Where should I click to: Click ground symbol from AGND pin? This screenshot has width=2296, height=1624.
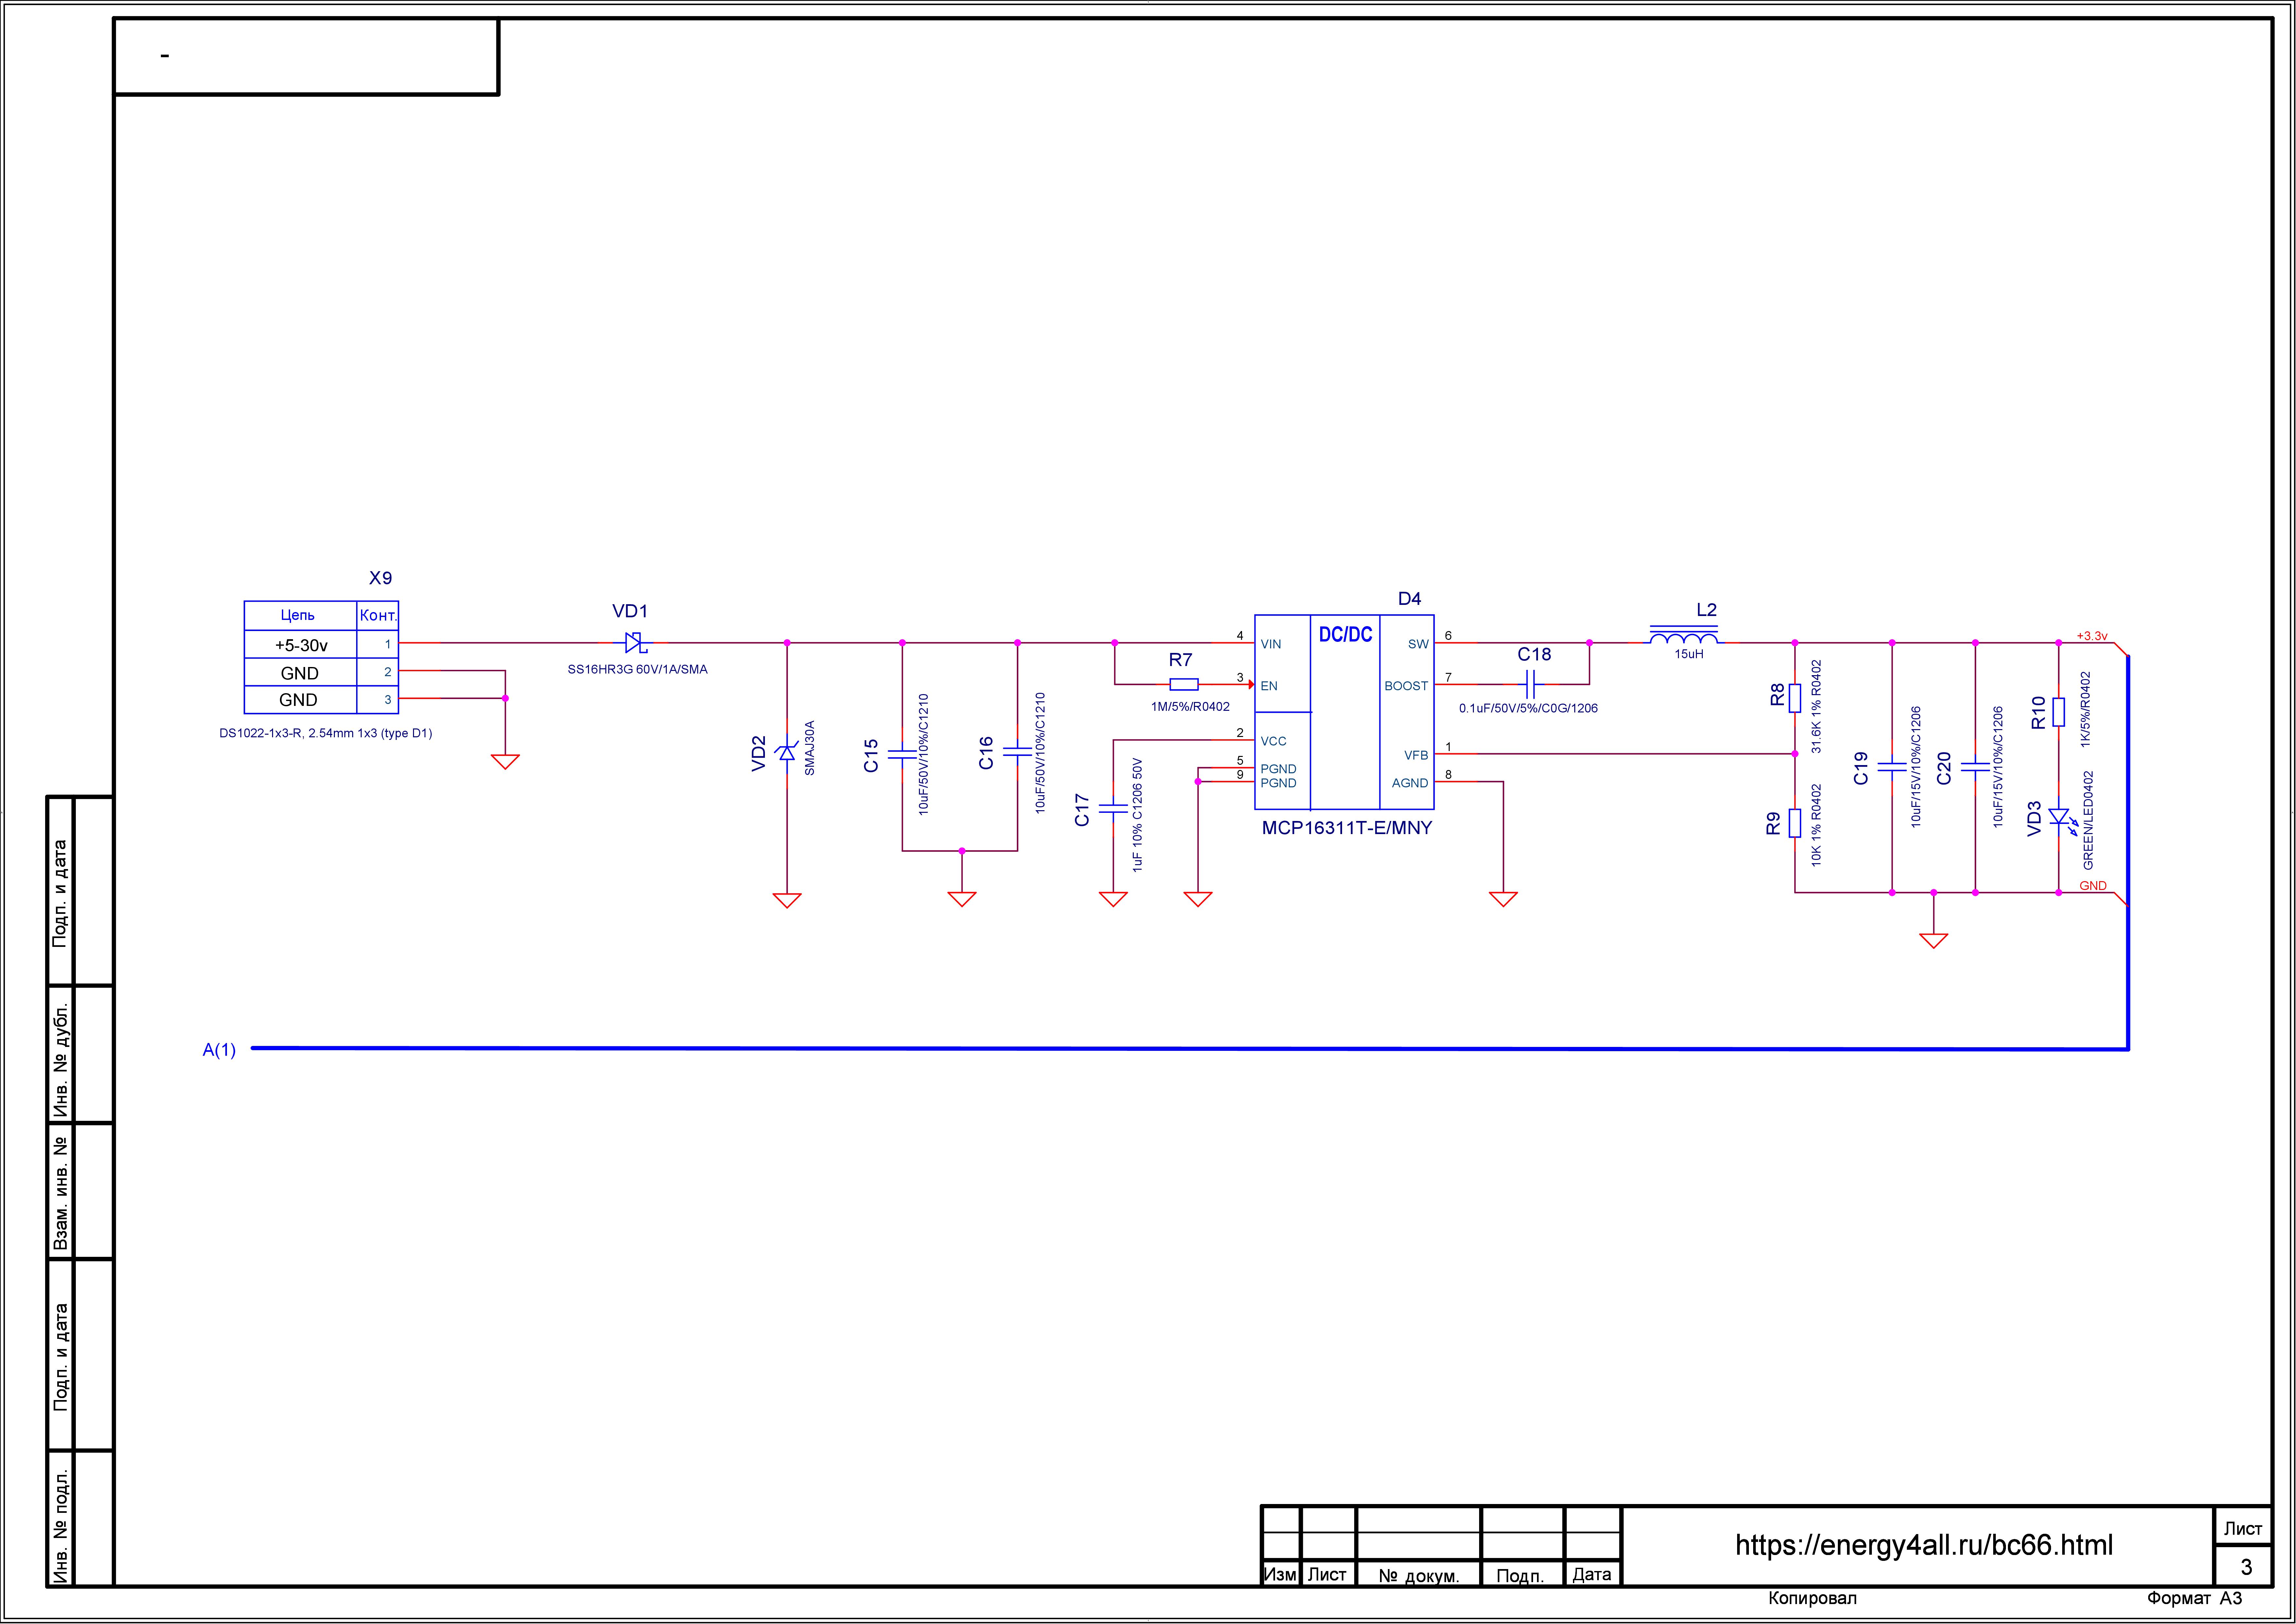[x=1503, y=899]
